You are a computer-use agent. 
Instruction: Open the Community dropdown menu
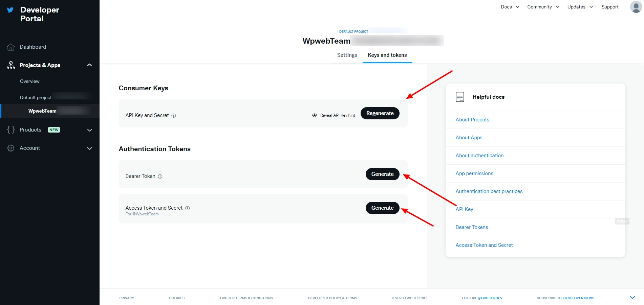point(543,7)
